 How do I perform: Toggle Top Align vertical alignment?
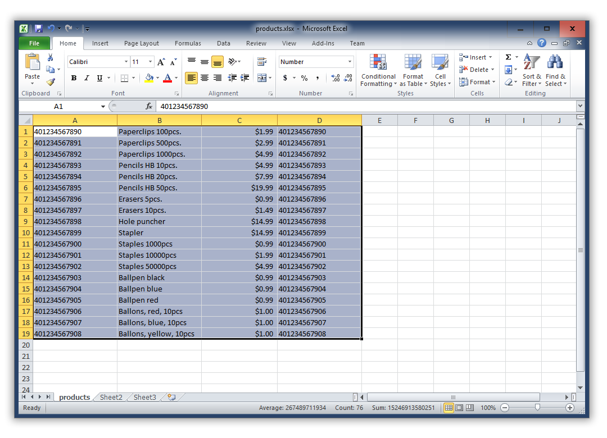click(x=192, y=62)
